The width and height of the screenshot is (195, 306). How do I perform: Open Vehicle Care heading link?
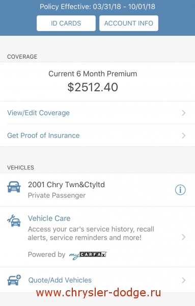(x=49, y=218)
